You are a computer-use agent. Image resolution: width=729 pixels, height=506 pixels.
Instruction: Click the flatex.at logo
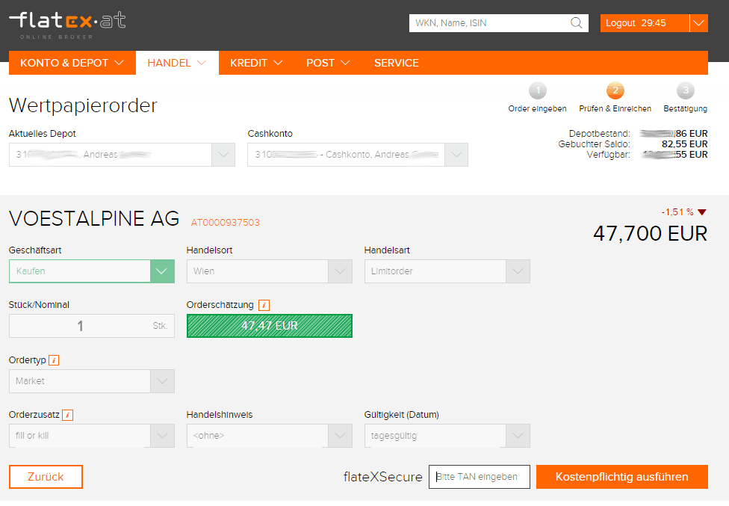click(x=67, y=25)
